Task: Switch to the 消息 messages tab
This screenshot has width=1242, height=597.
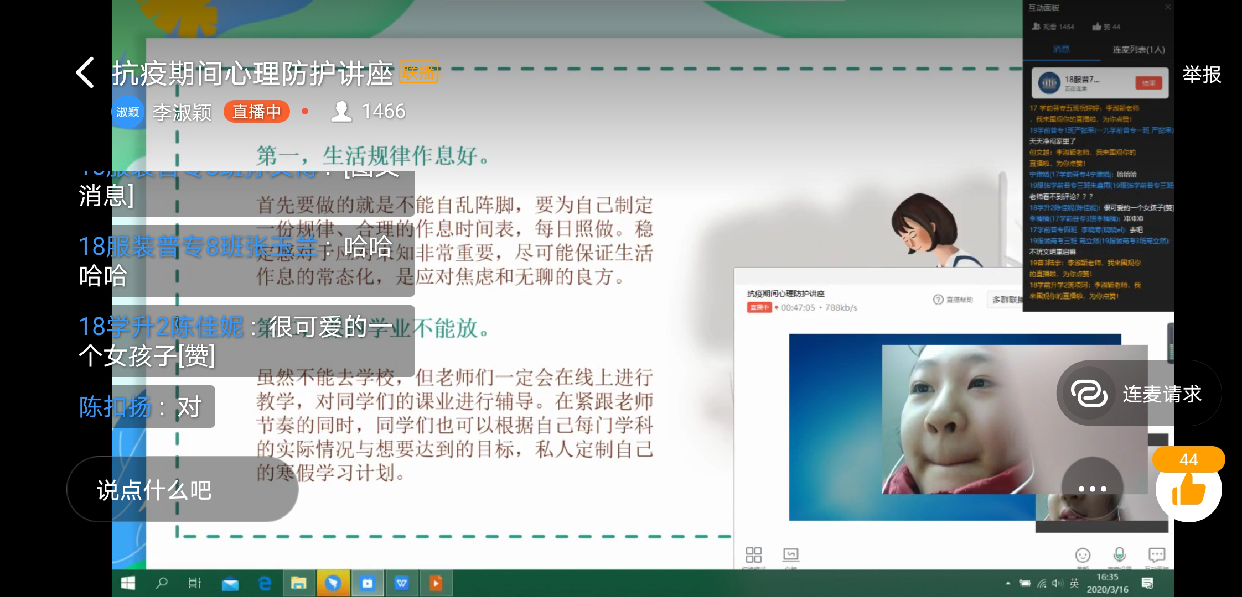Action: click(1061, 49)
